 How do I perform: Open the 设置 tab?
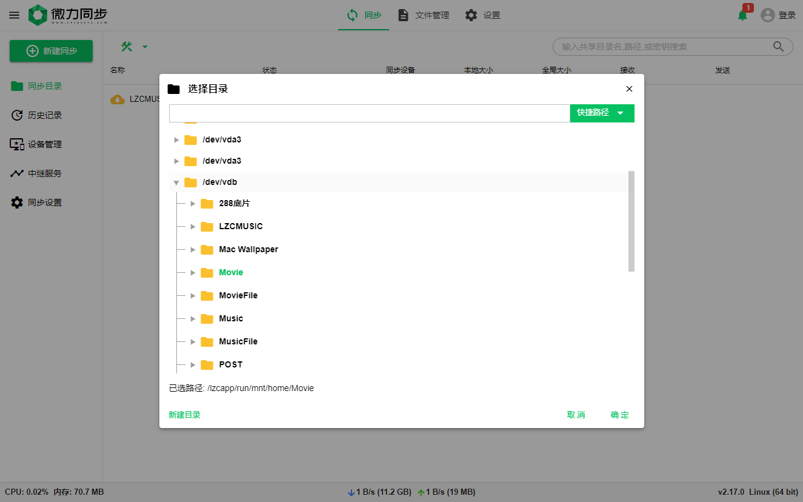click(482, 15)
